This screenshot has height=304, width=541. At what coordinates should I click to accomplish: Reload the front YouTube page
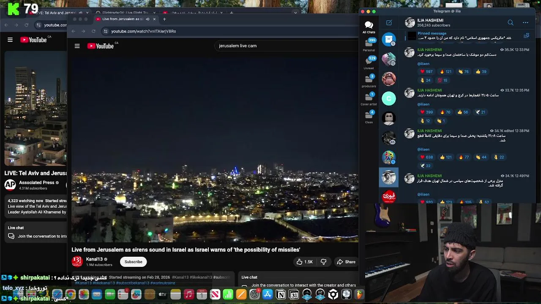click(x=93, y=31)
